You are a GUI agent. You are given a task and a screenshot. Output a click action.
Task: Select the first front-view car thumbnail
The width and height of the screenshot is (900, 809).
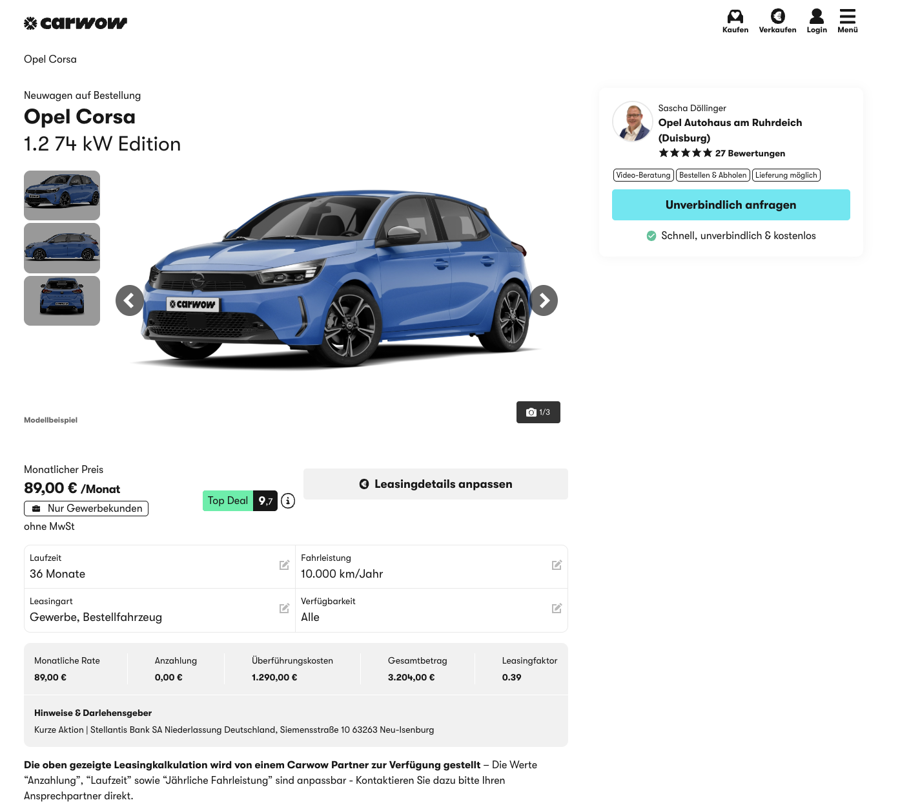click(x=62, y=195)
